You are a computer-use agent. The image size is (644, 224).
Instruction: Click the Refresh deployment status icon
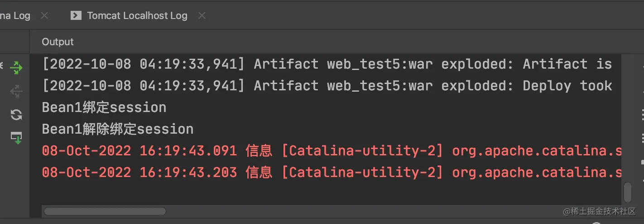[16, 115]
